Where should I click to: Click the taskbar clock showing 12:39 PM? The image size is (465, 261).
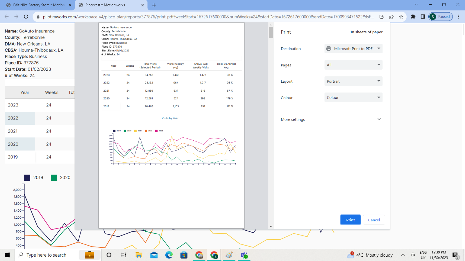[439, 255]
